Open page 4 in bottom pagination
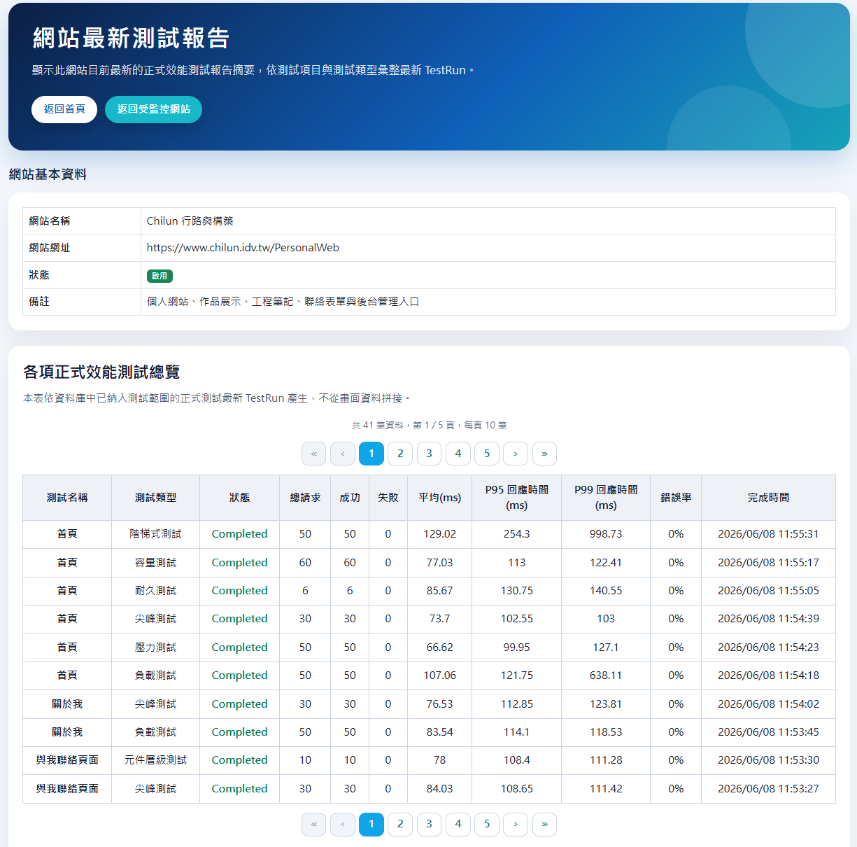857x847 pixels. tap(458, 824)
